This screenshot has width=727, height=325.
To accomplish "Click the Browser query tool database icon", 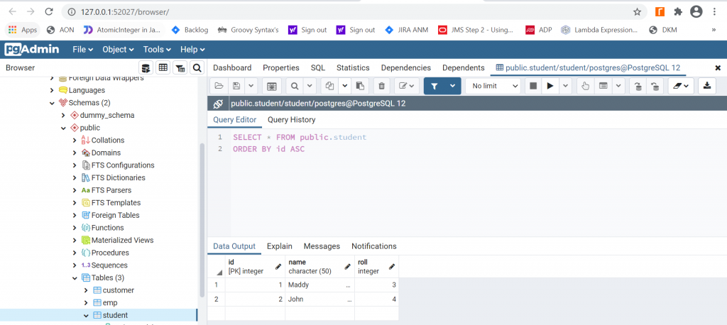I will pyautogui.click(x=146, y=68).
